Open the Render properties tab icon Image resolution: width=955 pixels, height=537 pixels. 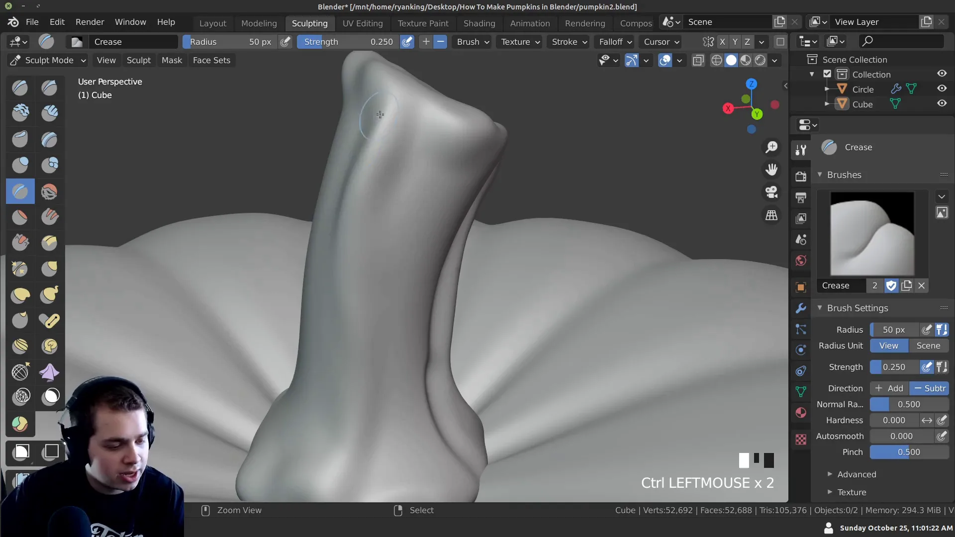pos(801,177)
